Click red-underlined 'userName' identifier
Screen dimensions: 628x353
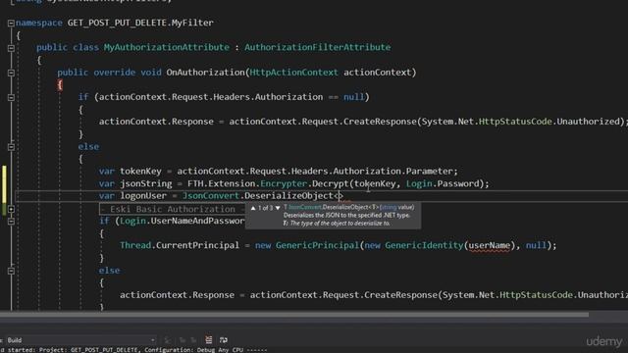(489, 245)
